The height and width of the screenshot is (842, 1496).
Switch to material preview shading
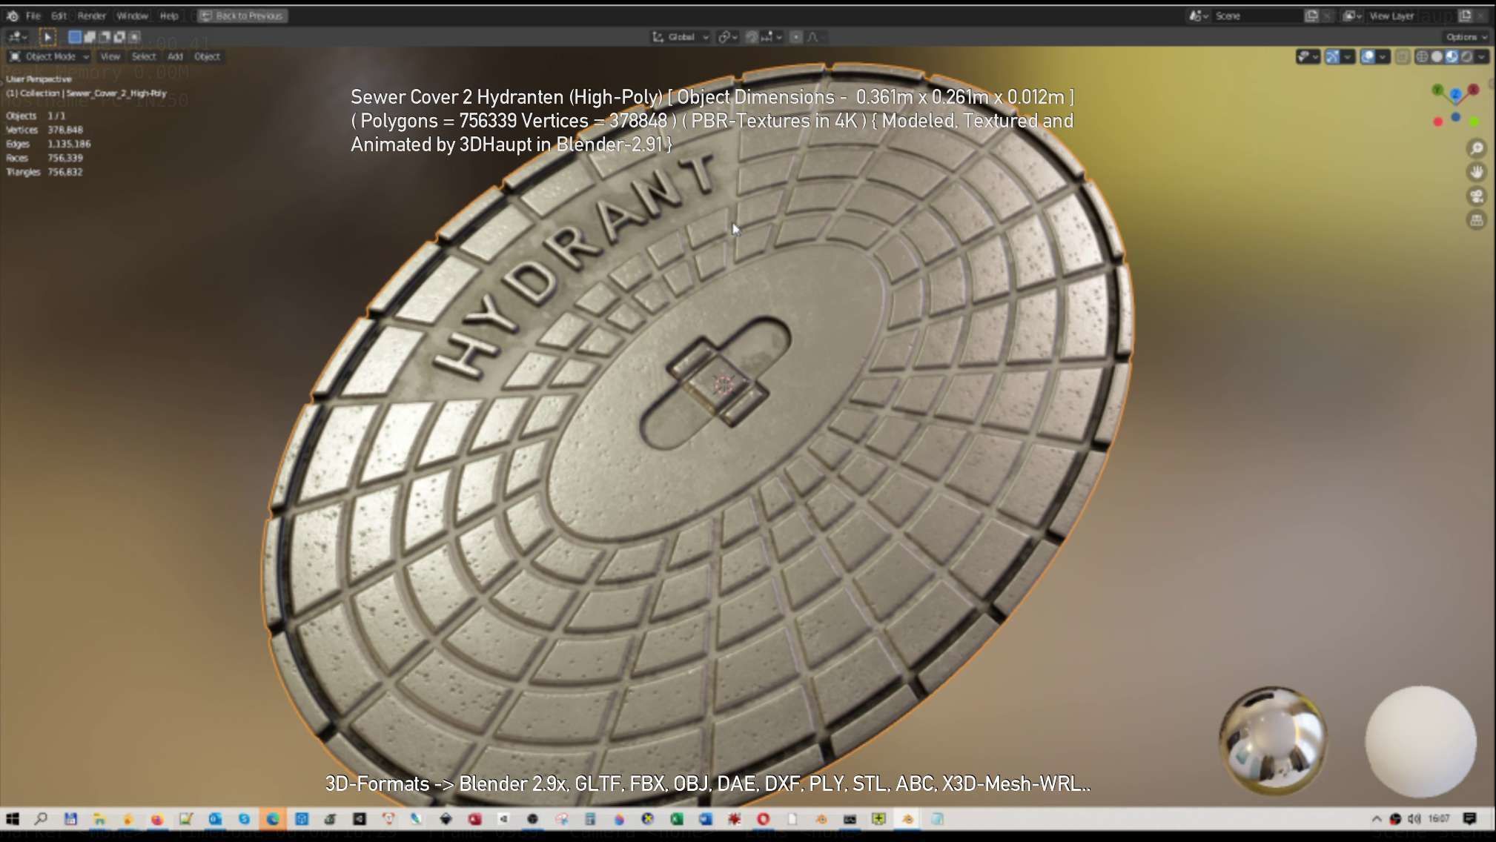pyautogui.click(x=1452, y=56)
